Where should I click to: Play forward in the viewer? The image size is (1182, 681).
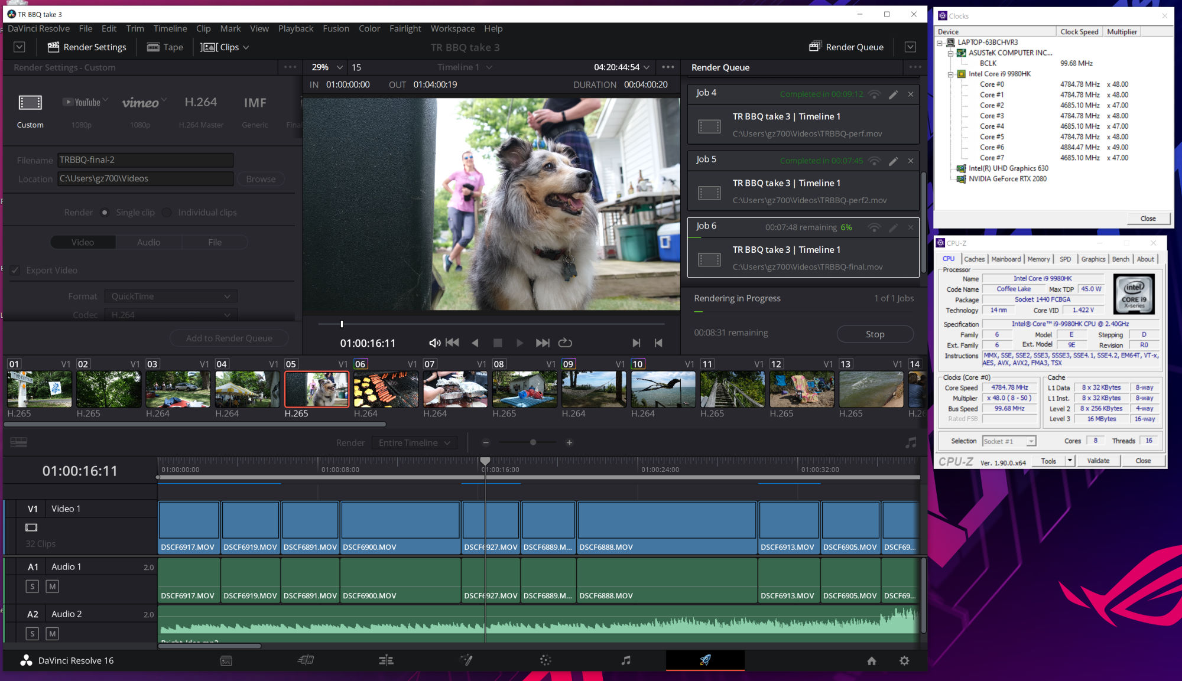coord(519,343)
